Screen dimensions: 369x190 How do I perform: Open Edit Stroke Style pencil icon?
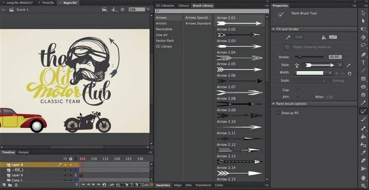click(x=349, y=65)
